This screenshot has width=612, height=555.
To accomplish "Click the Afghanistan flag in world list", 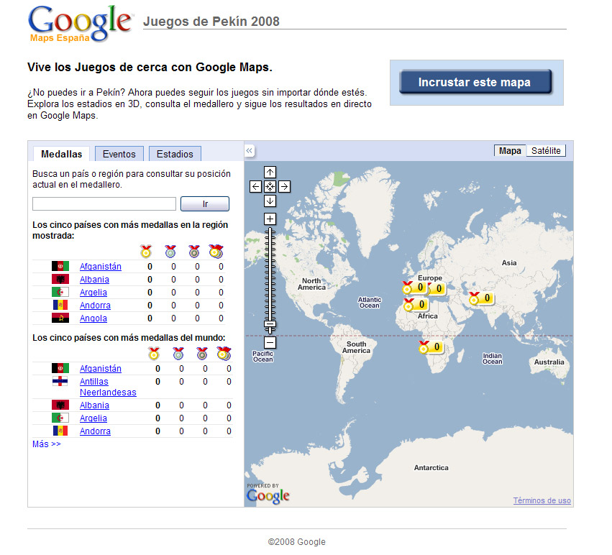I will [x=60, y=368].
